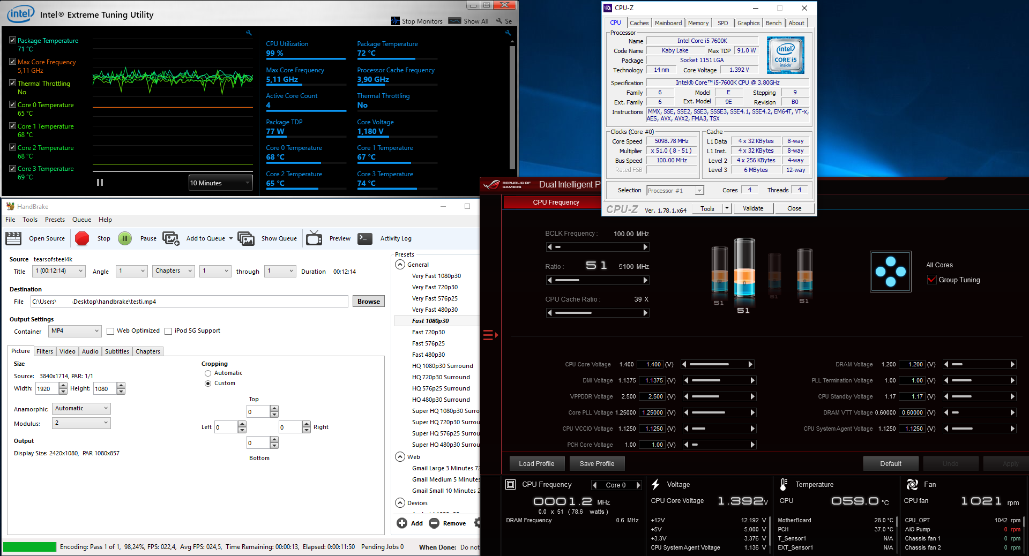Click the Intel logo in XTU title
This screenshot has height=556, width=1029.
[20, 14]
